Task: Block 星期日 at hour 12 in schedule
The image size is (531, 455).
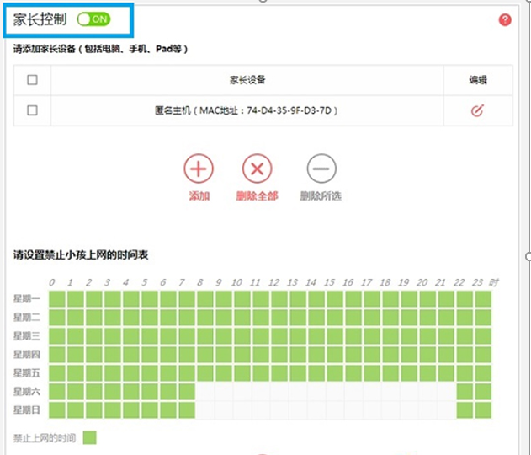Action: pyautogui.click(x=279, y=409)
